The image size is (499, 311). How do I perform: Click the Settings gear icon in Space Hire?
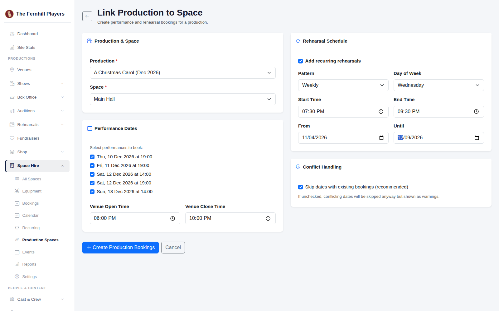17,276
